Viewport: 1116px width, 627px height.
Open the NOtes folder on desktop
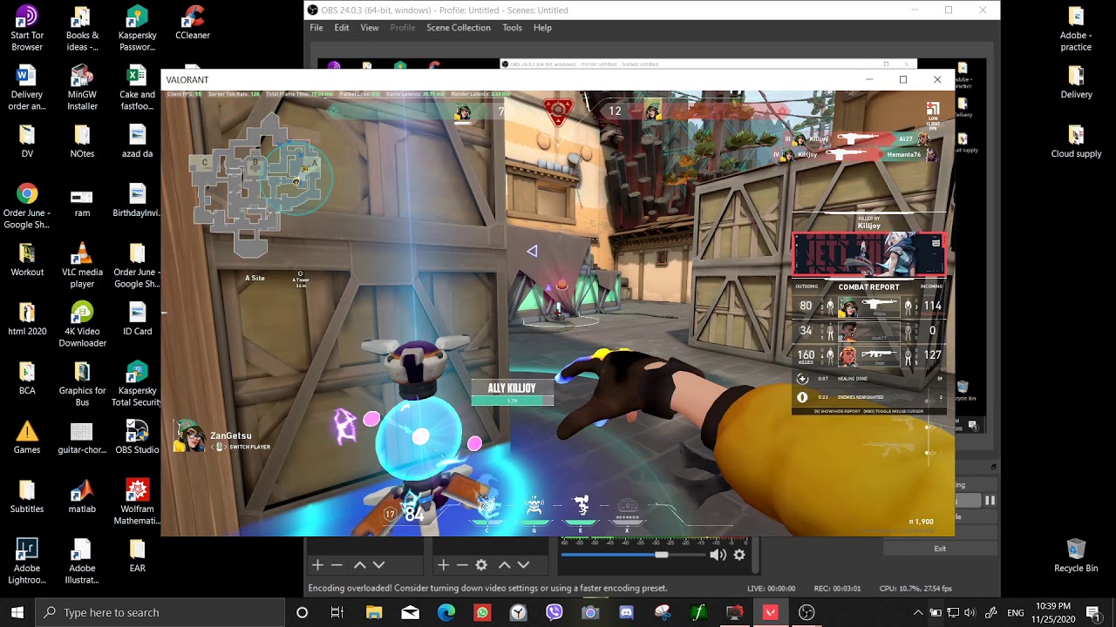pyautogui.click(x=82, y=141)
